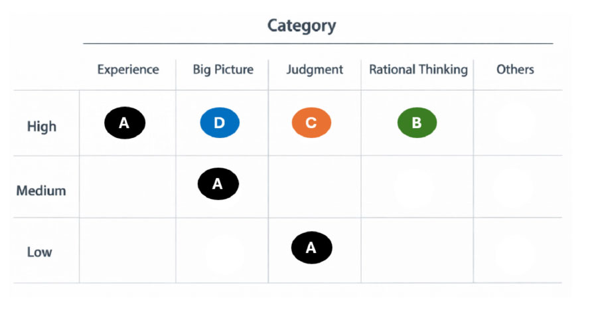Select the orange C circle
The image size is (592, 316).
tap(311, 123)
